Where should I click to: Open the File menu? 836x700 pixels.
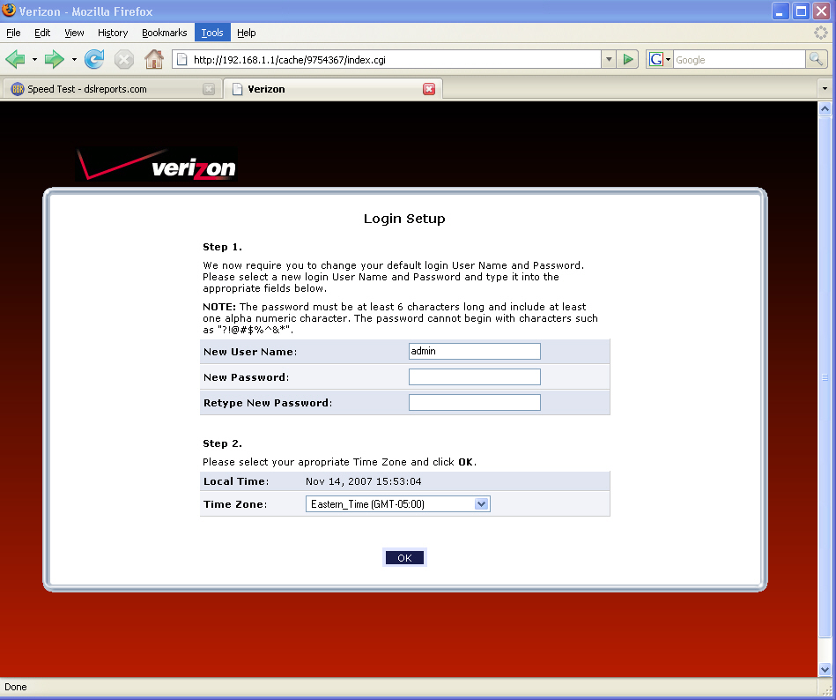pos(13,33)
